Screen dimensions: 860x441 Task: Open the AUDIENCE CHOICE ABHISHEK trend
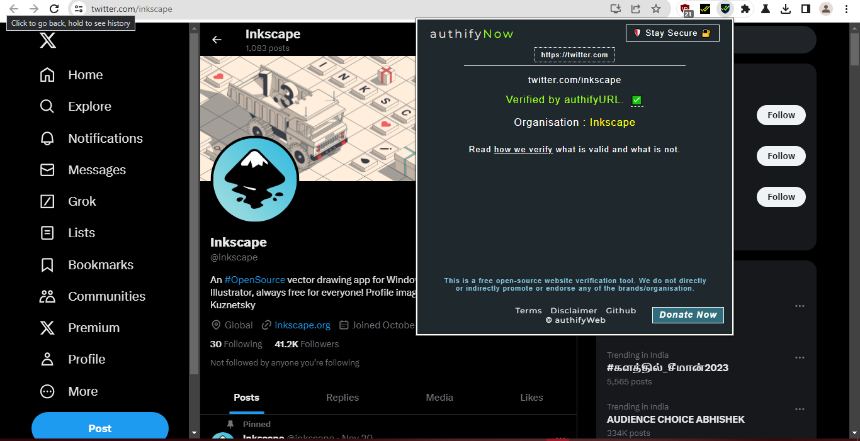click(x=676, y=420)
